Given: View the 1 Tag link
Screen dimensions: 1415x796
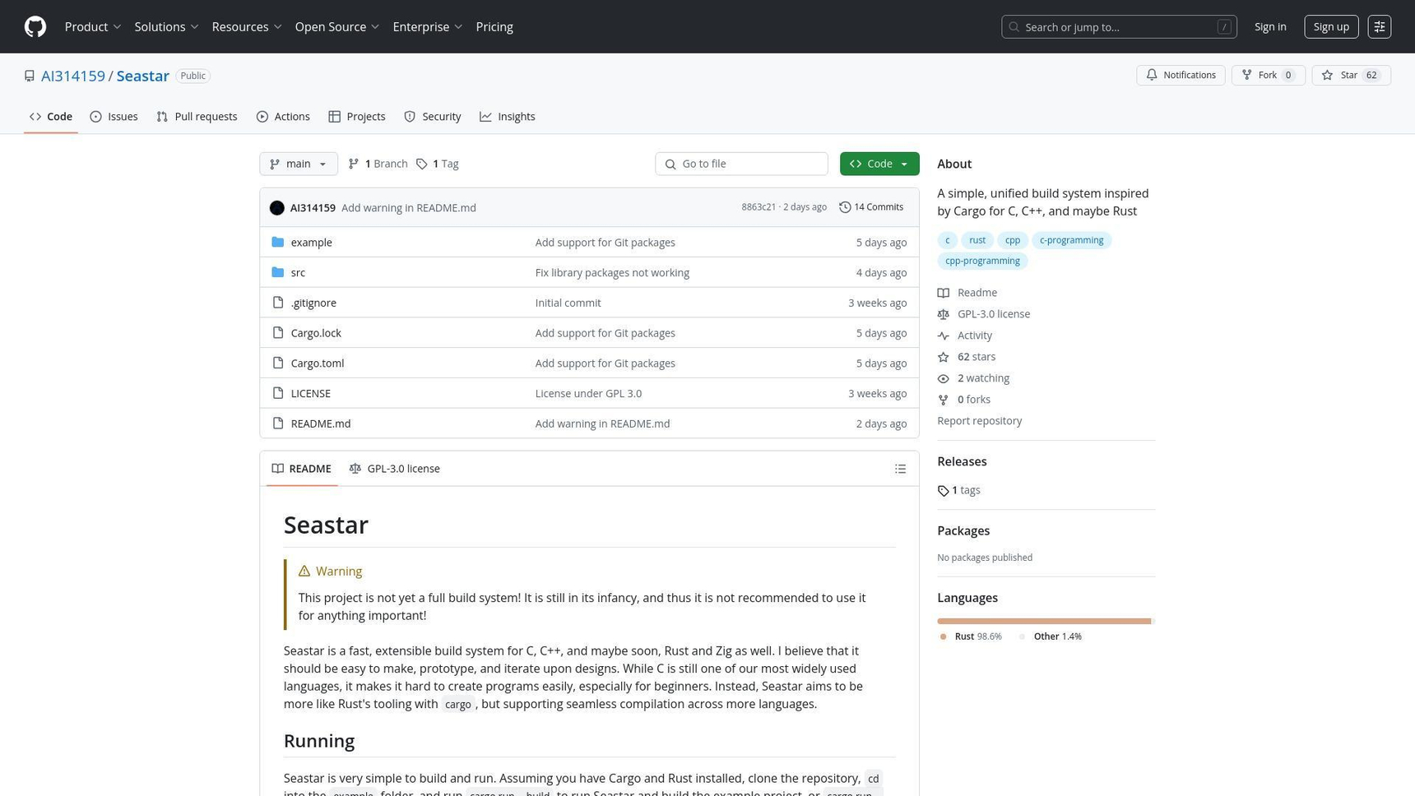Looking at the screenshot, I should [x=438, y=164].
